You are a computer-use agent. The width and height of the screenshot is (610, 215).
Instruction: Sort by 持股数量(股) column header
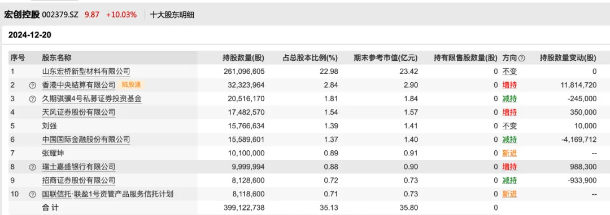243,58
